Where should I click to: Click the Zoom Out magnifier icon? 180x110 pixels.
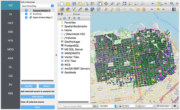pyautogui.click(x=118, y=4)
